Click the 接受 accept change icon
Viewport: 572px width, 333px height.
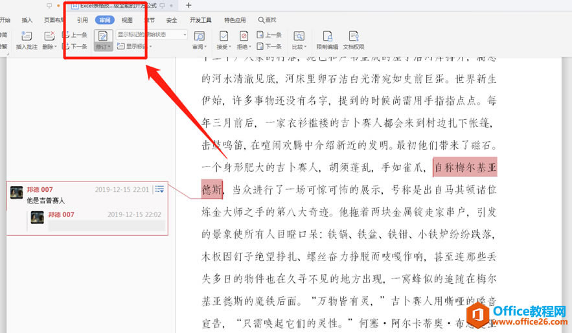click(x=223, y=36)
